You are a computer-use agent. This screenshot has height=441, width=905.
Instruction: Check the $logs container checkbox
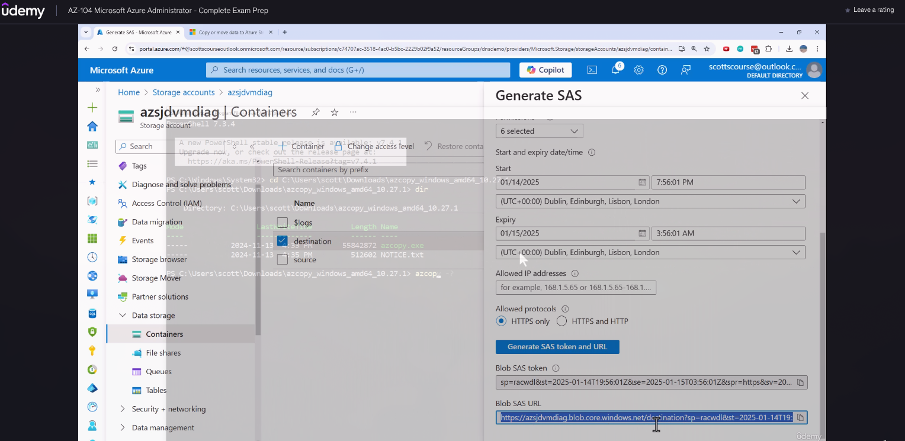pyautogui.click(x=283, y=223)
